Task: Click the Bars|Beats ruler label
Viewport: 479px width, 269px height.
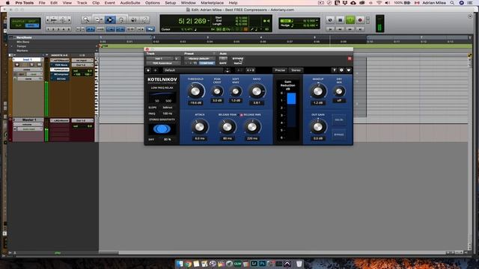Action: click(24, 37)
